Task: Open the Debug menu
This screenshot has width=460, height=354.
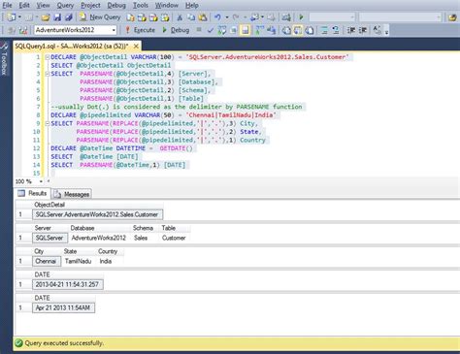Action: click(116, 5)
